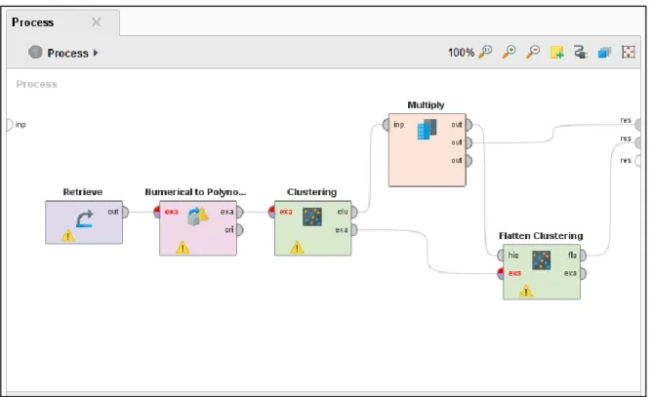Select the Clustering operator icon
Viewport: 653px width, 397px height.
point(312,217)
